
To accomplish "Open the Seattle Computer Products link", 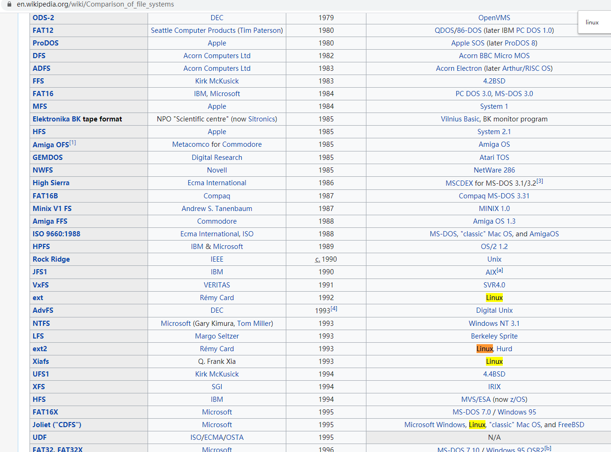I will pyautogui.click(x=193, y=30).
